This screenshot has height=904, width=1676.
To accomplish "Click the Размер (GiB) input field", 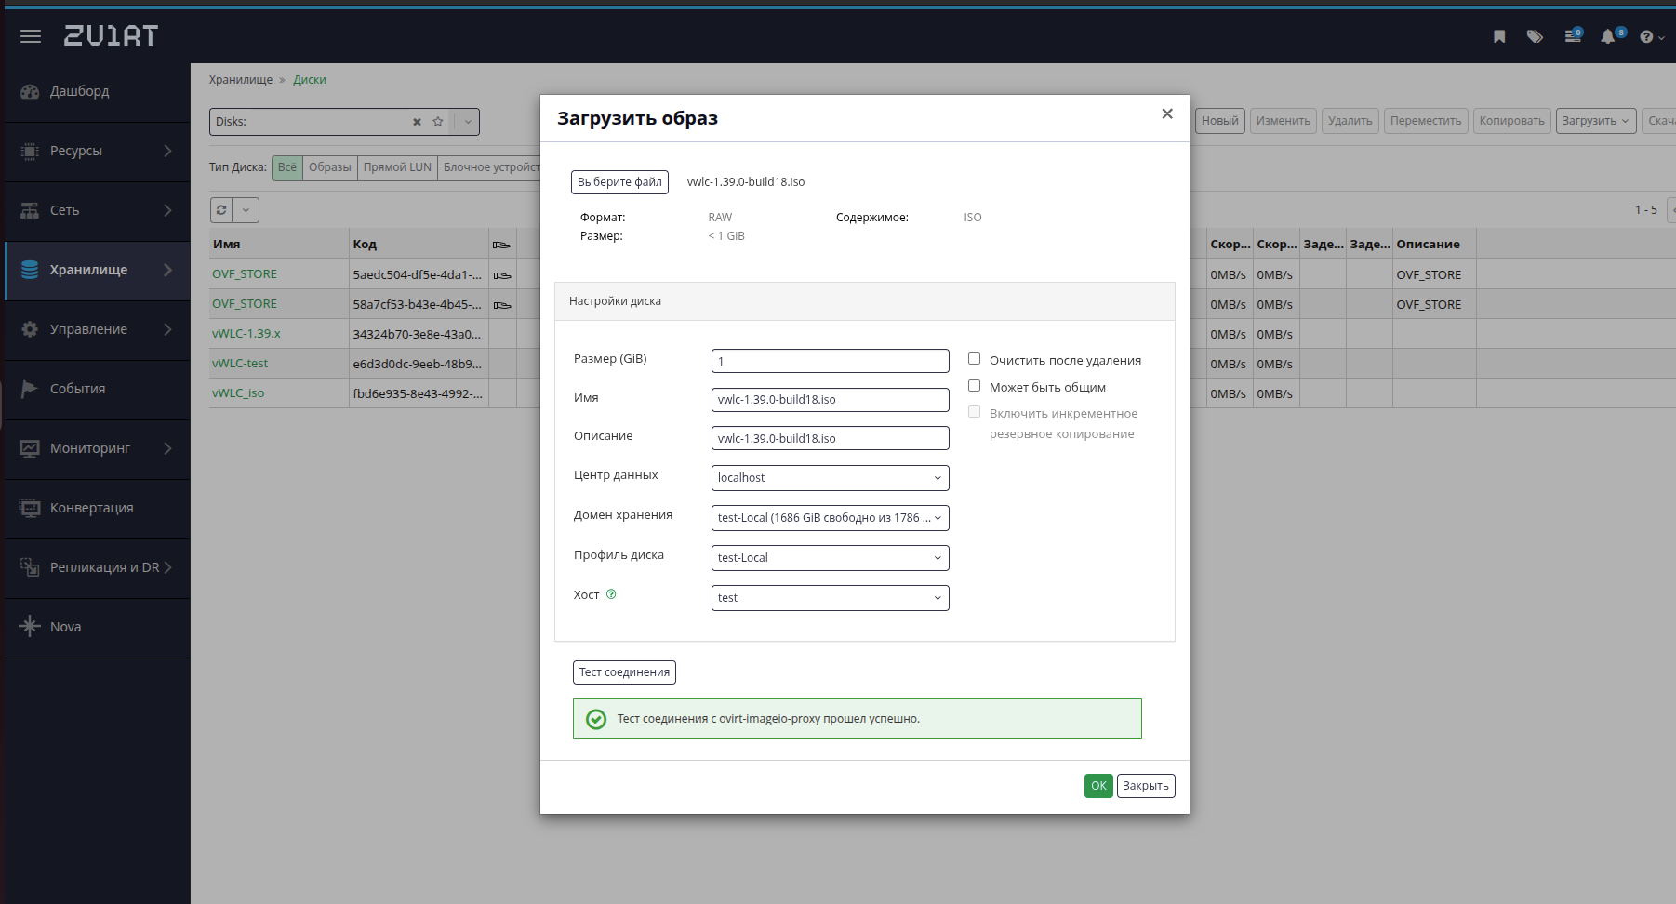I will tap(830, 361).
